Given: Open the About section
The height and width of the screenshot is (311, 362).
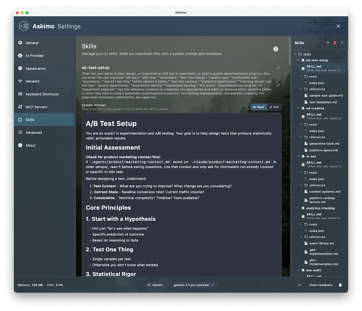Looking at the screenshot, I should pyautogui.click(x=44, y=145).
